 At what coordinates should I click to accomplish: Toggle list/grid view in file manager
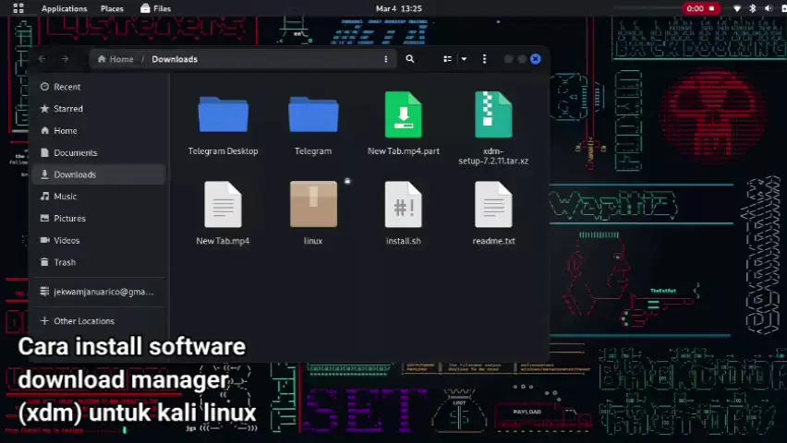tap(448, 59)
